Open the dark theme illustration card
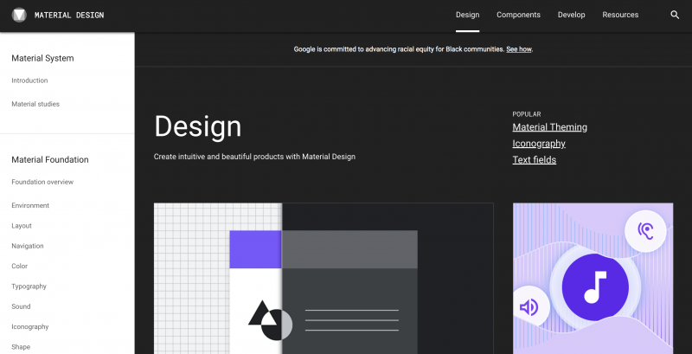Screen dimensions: 692x354 tap(324, 279)
